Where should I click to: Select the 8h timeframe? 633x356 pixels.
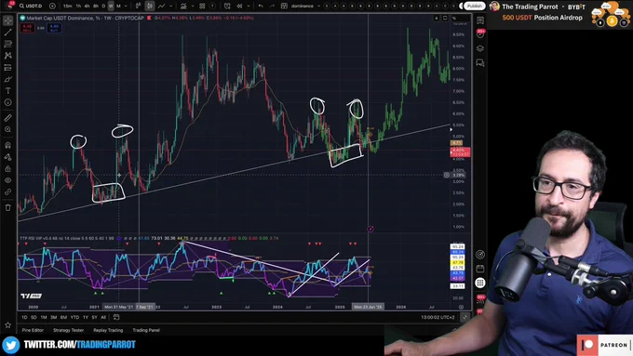[96, 7]
